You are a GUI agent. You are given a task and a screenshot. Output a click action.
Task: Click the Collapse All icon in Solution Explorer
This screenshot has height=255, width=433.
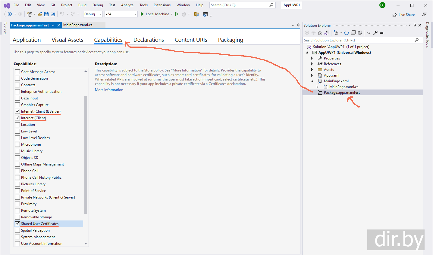pyautogui.click(x=353, y=33)
